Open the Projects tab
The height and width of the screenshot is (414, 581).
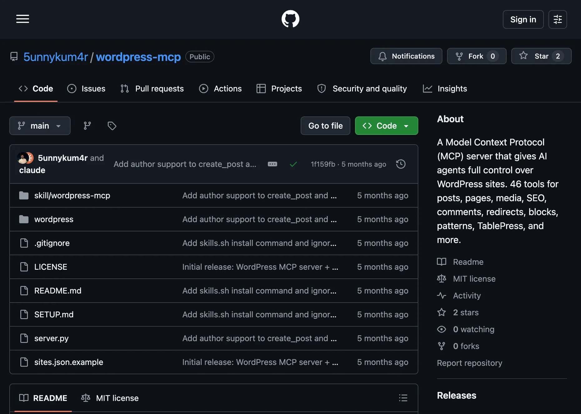pos(279,89)
